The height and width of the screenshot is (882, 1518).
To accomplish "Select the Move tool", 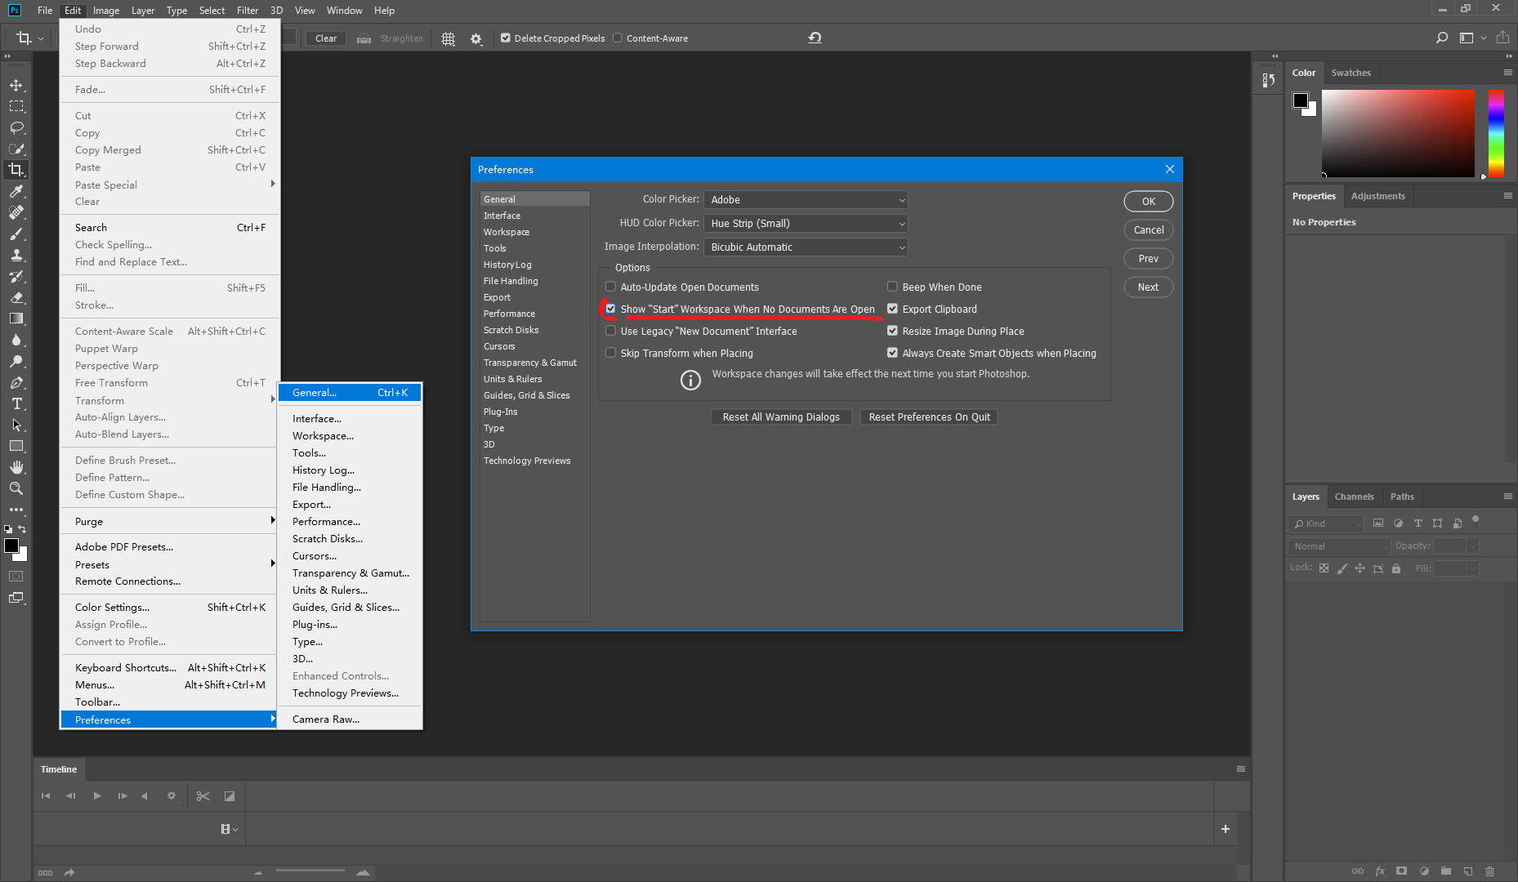I will pyautogui.click(x=16, y=84).
